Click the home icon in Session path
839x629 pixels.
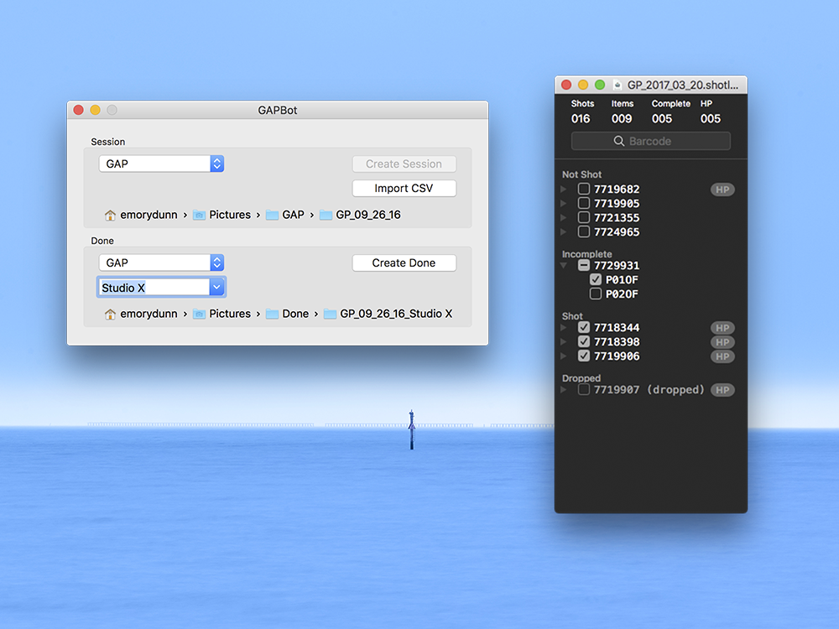pyautogui.click(x=110, y=216)
